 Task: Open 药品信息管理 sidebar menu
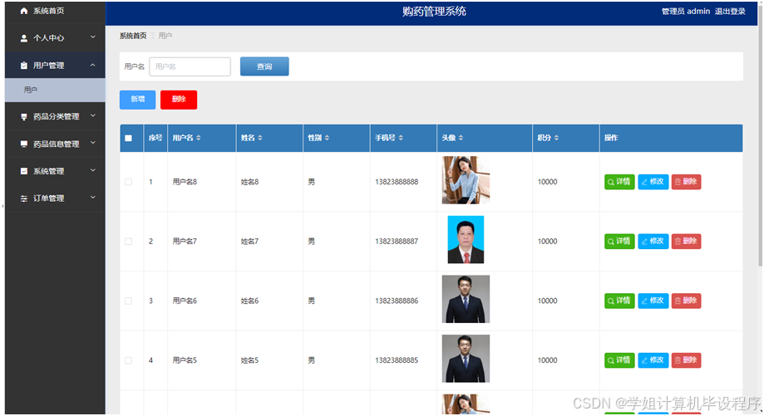pos(55,144)
